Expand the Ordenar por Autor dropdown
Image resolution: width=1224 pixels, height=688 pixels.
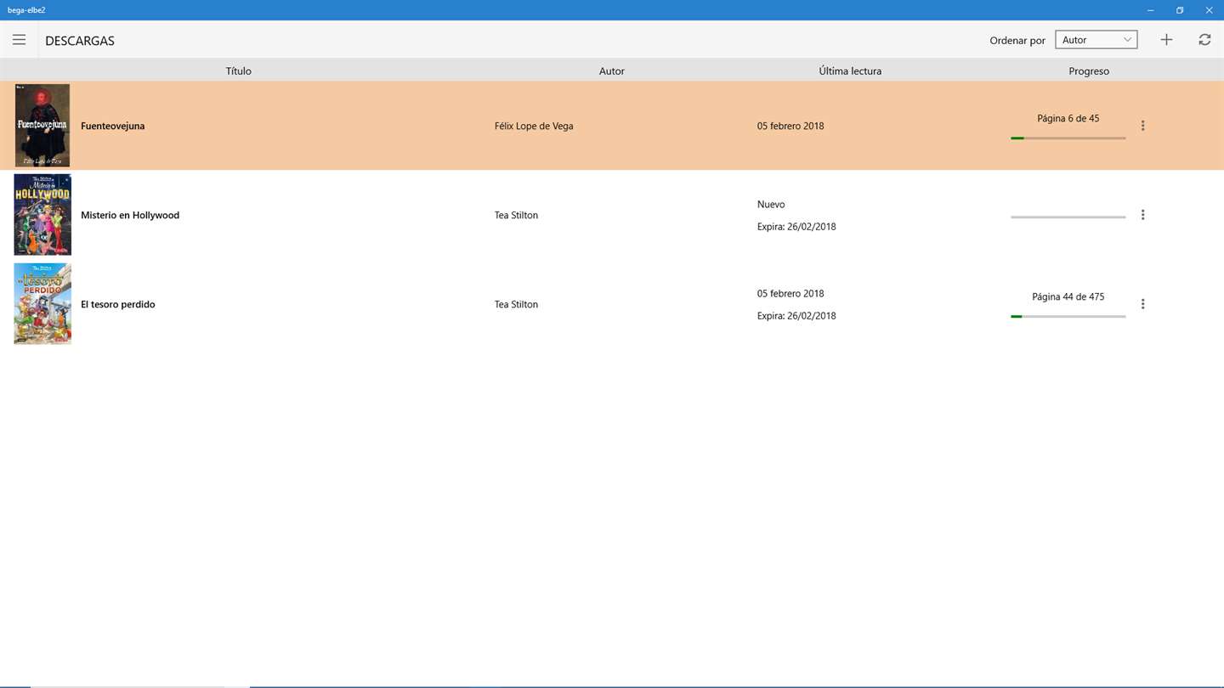click(x=1096, y=40)
